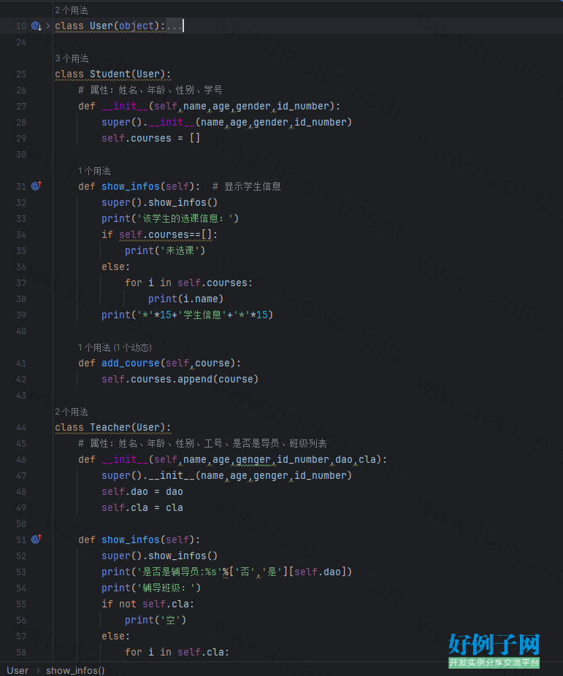Image resolution: width=563 pixels, height=676 pixels.
Task: Click 'else:' on line 57
Action: (115, 637)
